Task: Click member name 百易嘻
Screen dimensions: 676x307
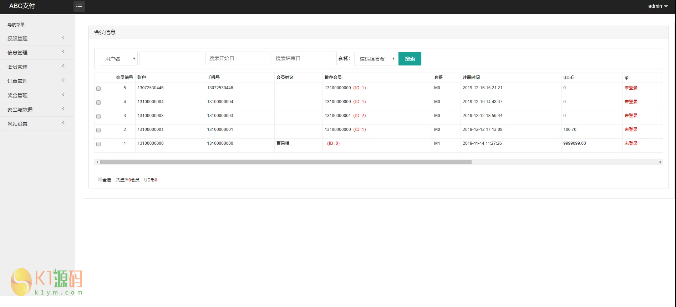Action: click(283, 143)
